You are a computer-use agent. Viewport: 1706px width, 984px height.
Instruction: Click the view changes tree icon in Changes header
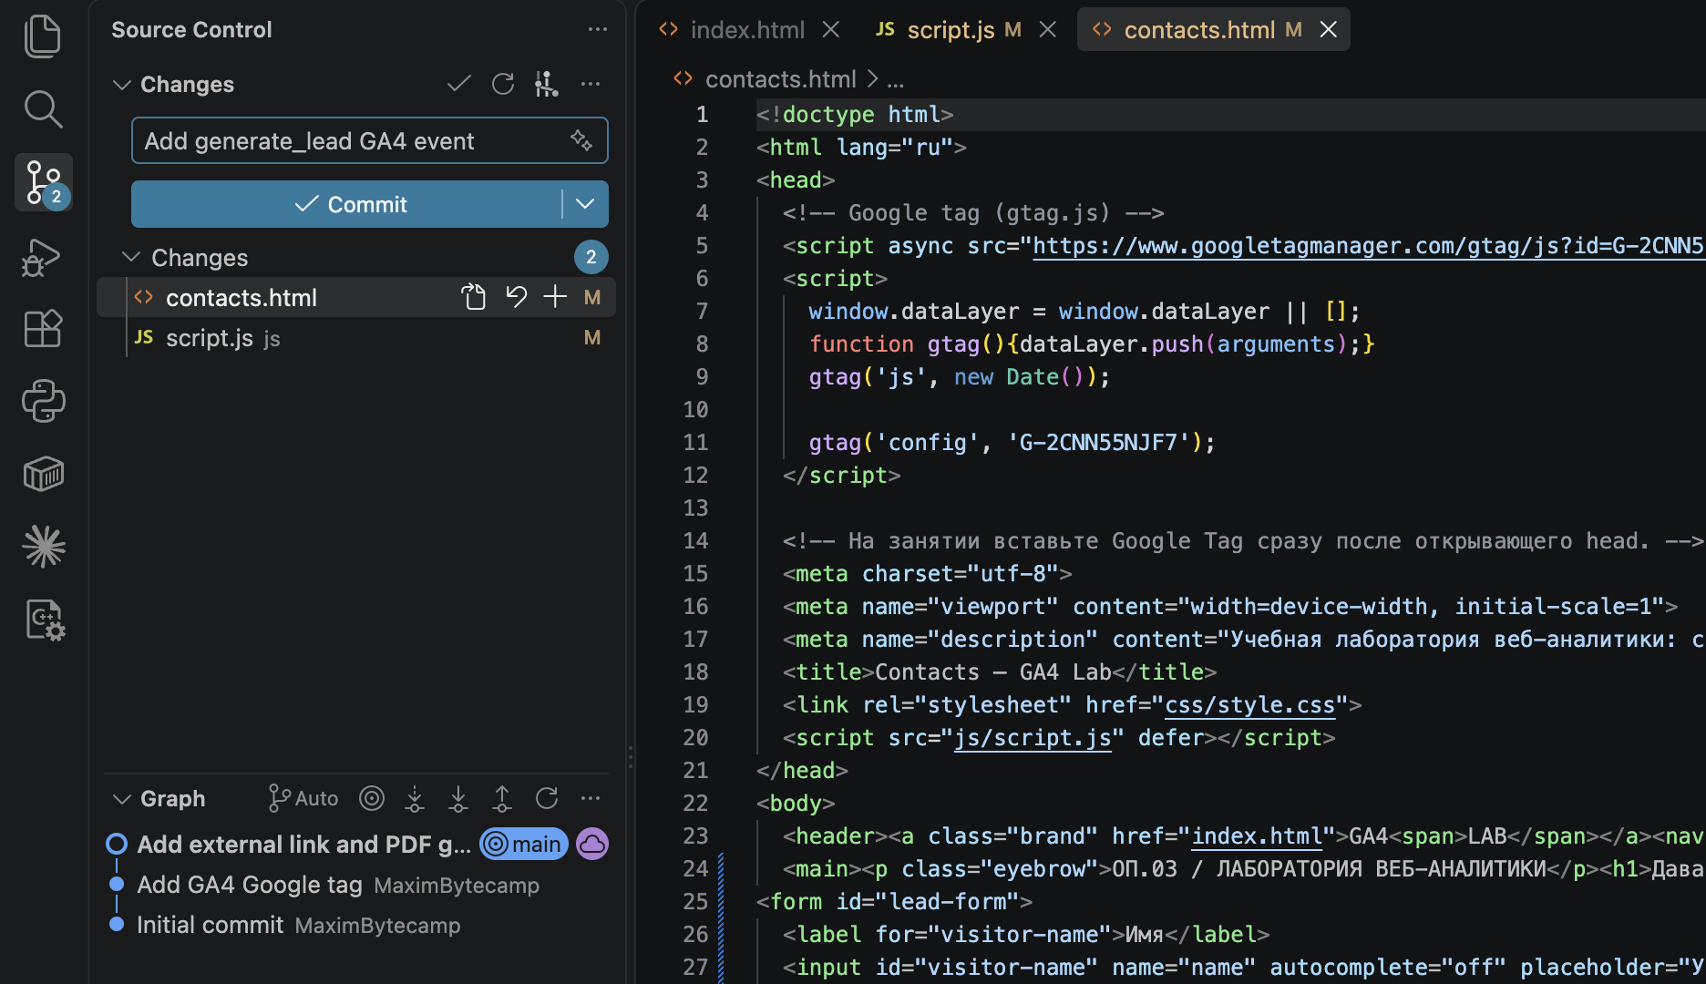coord(547,84)
